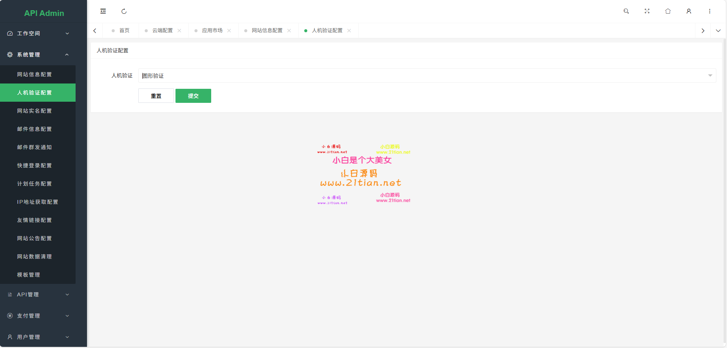Open 邮件群发通知 in the sidebar
Viewport: 727px width, 348px height.
(x=34, y=147)
